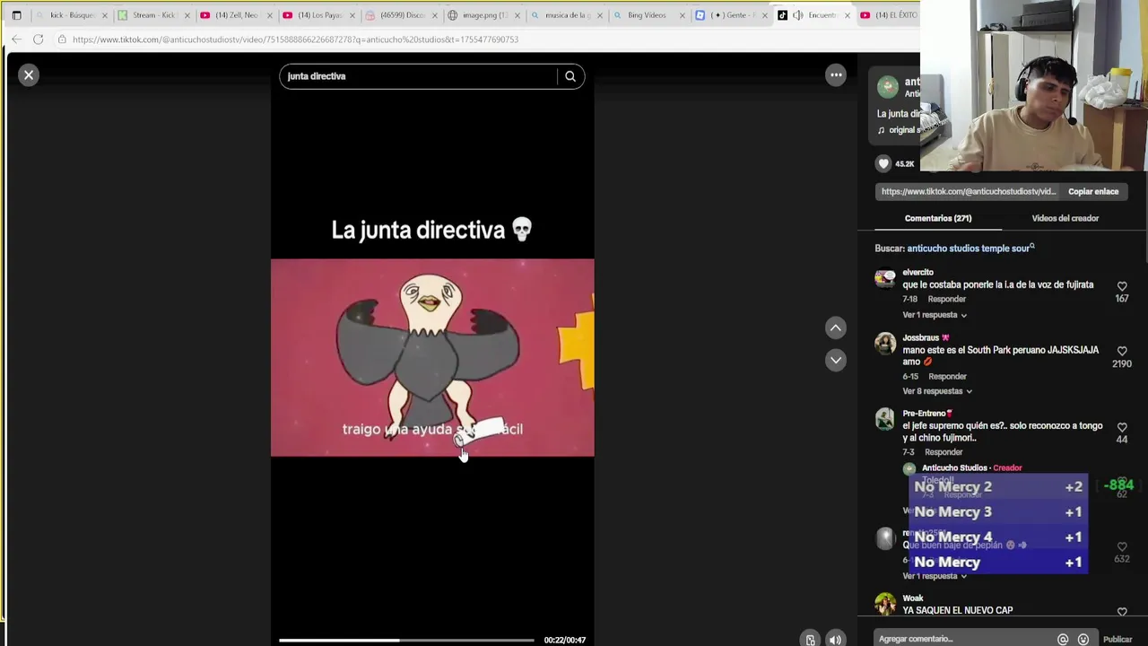Image resolution: width=1148 pixels, height=646 pixels.
Task: Open elvercito's profile avatar
Action: click(x=885, y=279)
